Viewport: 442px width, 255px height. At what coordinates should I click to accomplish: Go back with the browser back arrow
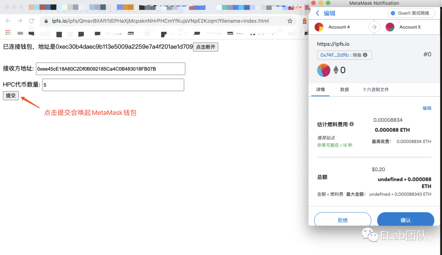click(8, 21)
